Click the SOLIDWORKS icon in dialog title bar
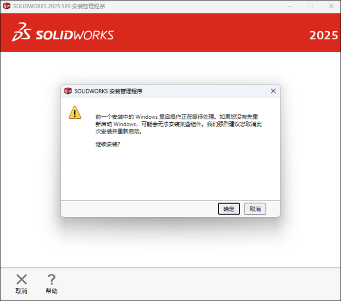This screenshot has height=301, width=341. pos(68,91)
